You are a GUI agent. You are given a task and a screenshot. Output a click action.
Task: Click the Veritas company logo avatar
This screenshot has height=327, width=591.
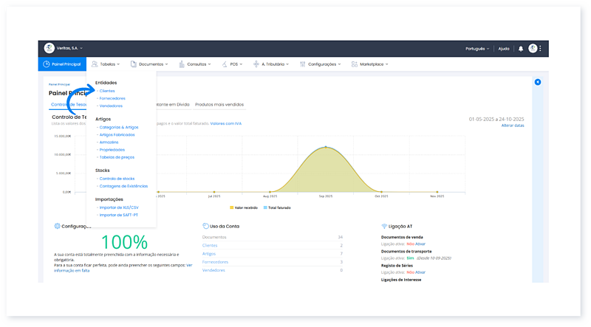[x=49, y=48]
